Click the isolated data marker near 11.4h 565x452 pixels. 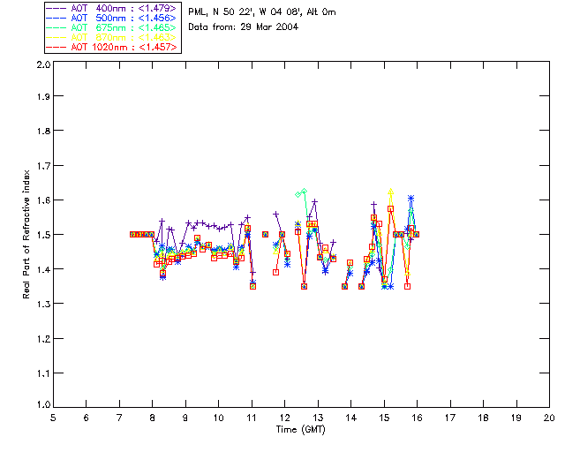pos(265,234)
